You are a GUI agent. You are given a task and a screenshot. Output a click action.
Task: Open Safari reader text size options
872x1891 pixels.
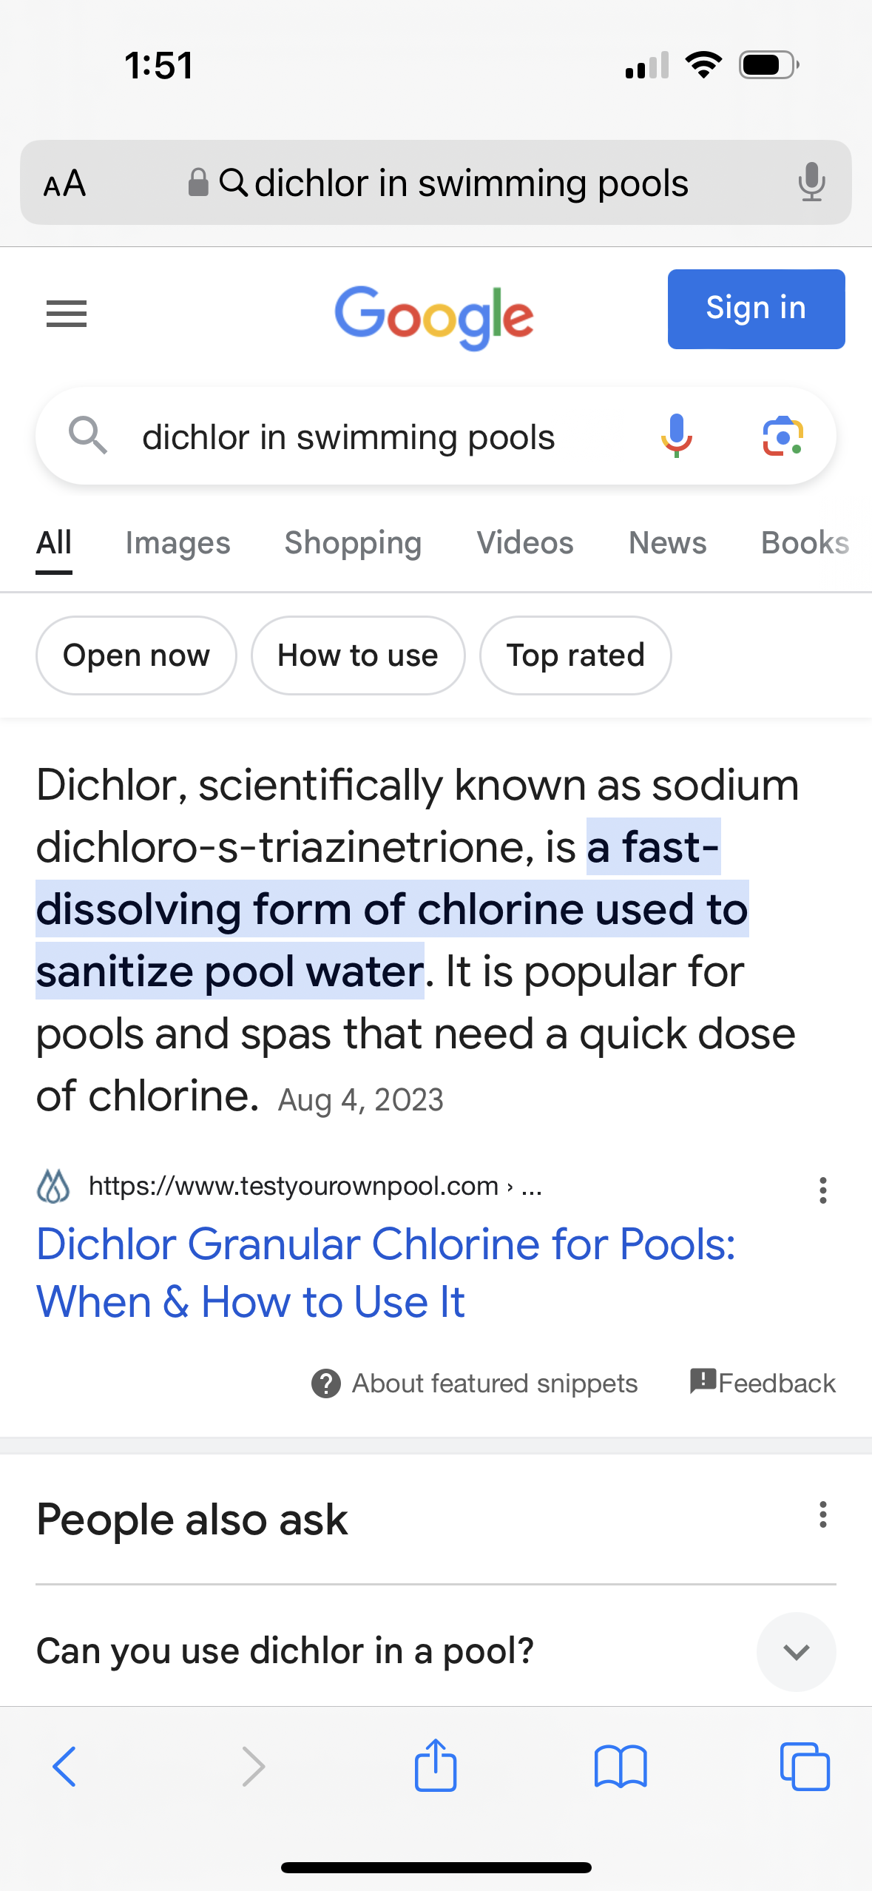click(65, 183)
